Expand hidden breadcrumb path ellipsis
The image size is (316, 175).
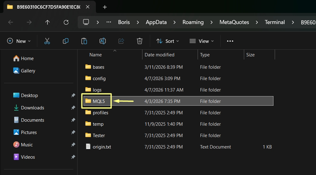click(x=109, y=22)
